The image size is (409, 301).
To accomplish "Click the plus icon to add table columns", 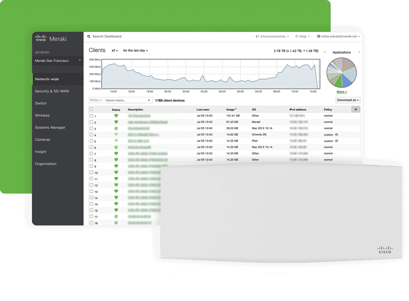I will 356,109.
